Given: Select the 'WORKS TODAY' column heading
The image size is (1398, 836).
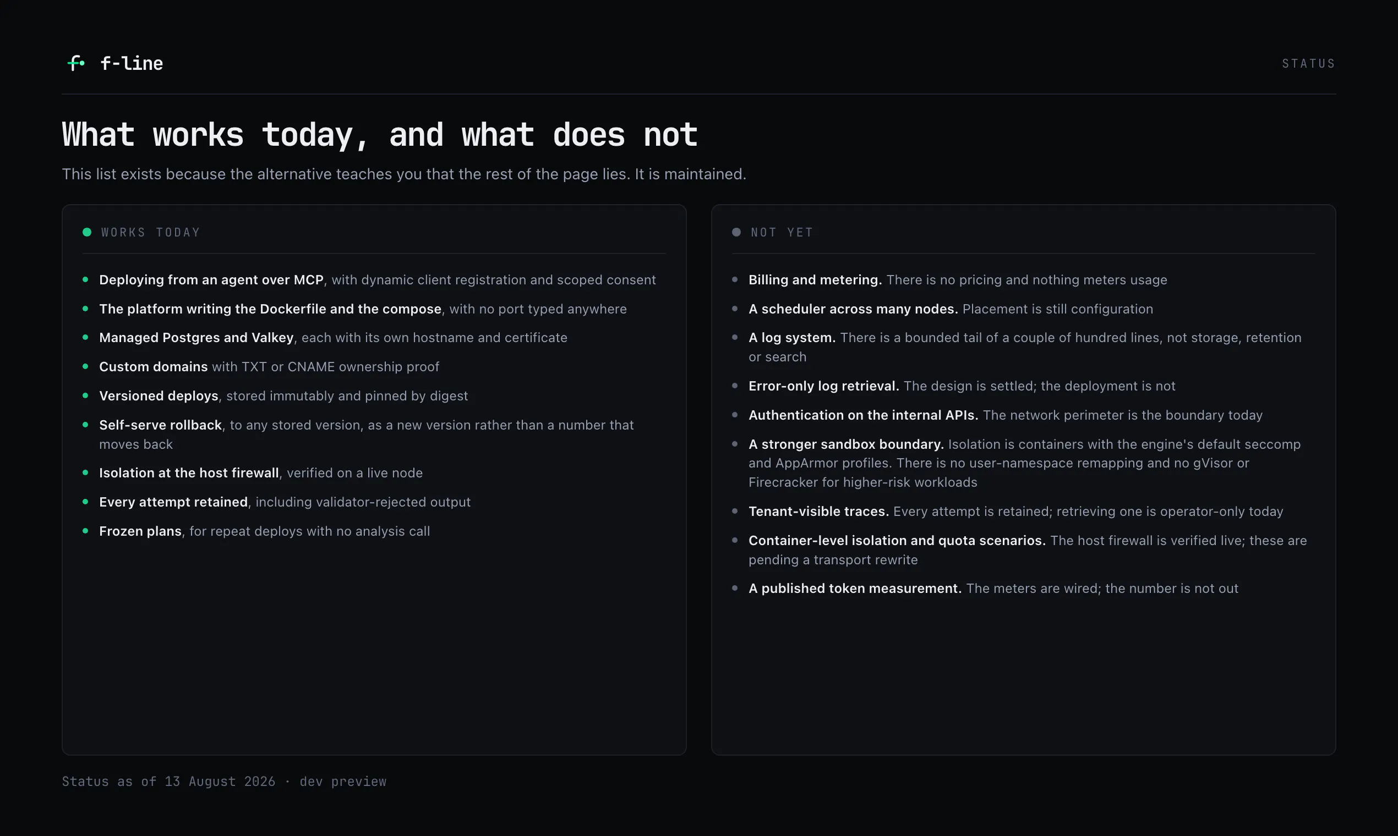Looking at the screenshot, I should 150,232.
